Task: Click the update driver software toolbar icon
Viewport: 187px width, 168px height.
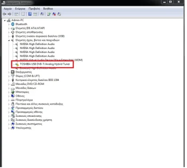Action: [x=49, y=14]
